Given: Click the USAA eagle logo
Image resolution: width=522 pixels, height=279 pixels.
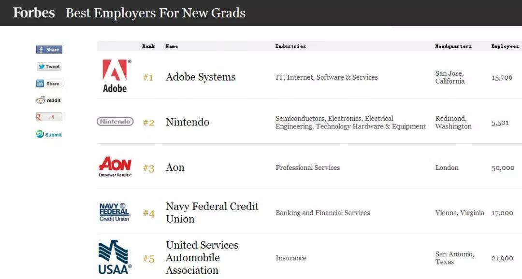Looking at the screenshot, I should point(115,257).
